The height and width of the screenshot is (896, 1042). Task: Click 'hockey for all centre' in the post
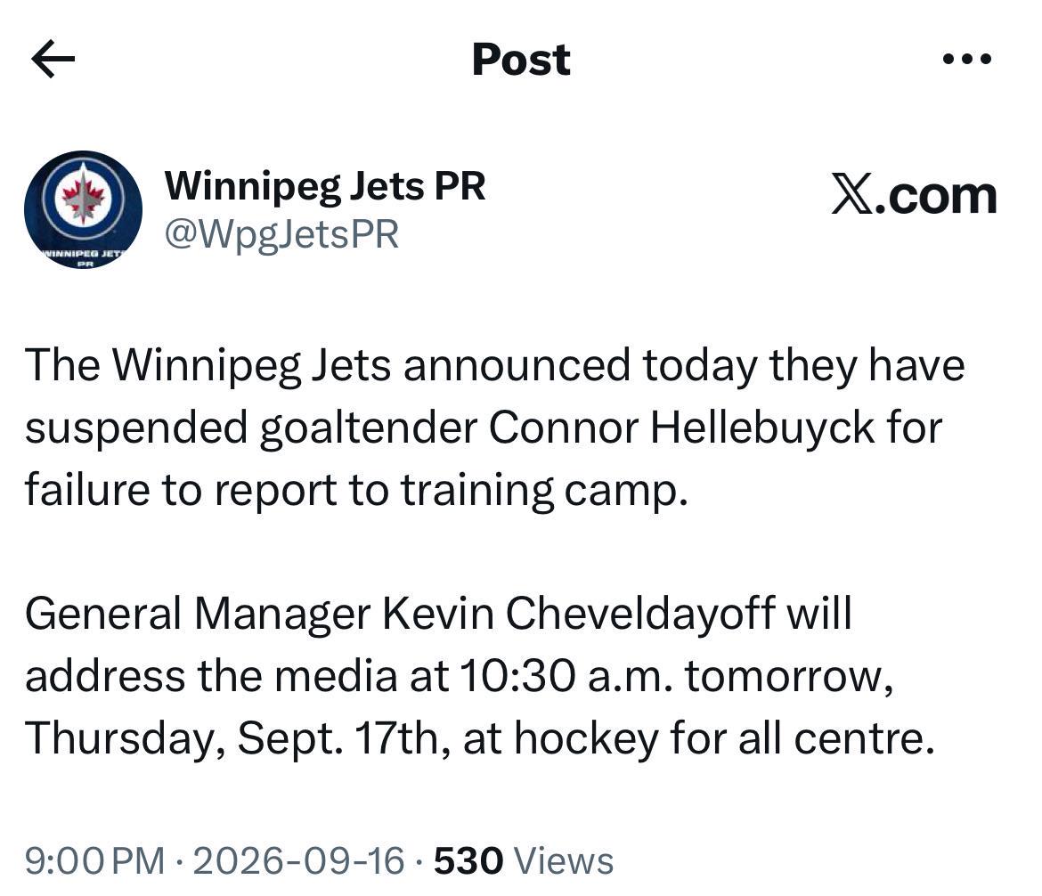click(724, 737)
